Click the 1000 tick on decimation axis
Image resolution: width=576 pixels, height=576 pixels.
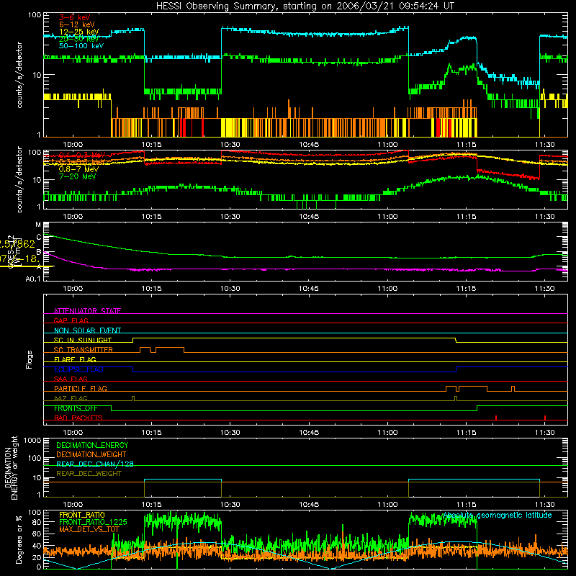(32, 440)
